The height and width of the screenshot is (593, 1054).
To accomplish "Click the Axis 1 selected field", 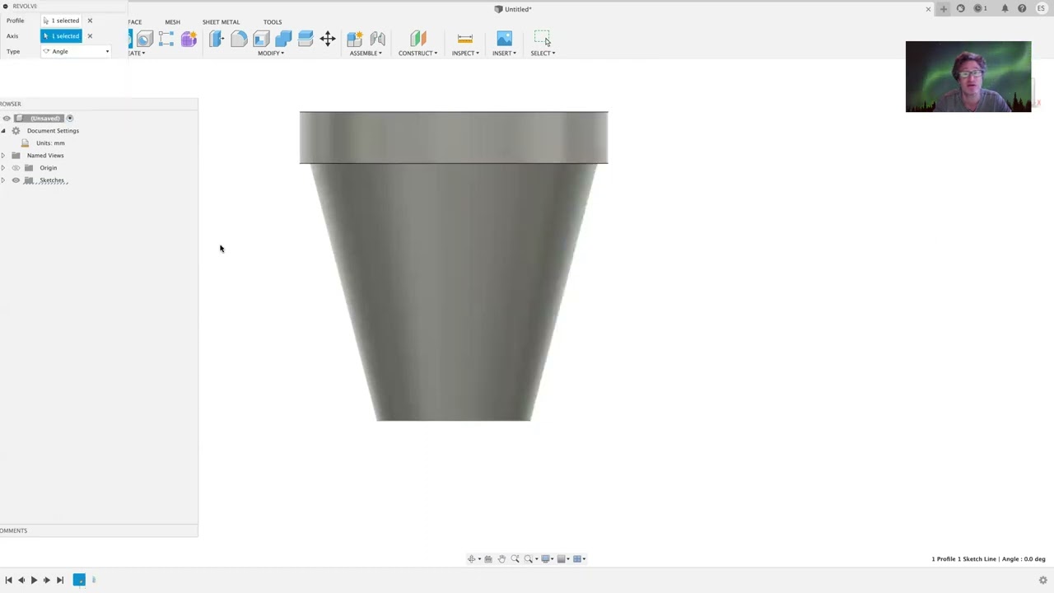I will 62,36.
